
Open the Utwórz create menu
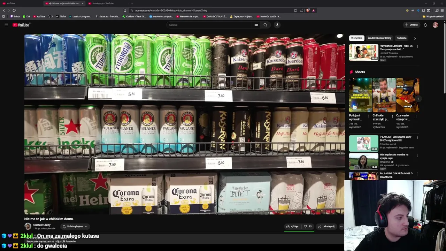tap(411, 25)
